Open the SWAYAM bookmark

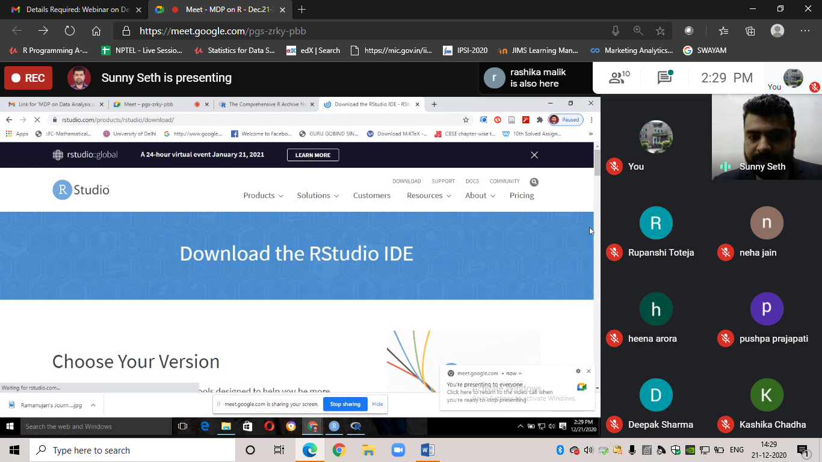point(705,51)
